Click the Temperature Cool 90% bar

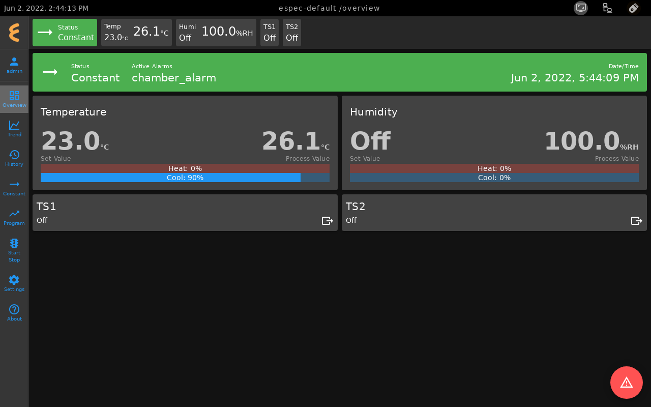pos(185,178)
